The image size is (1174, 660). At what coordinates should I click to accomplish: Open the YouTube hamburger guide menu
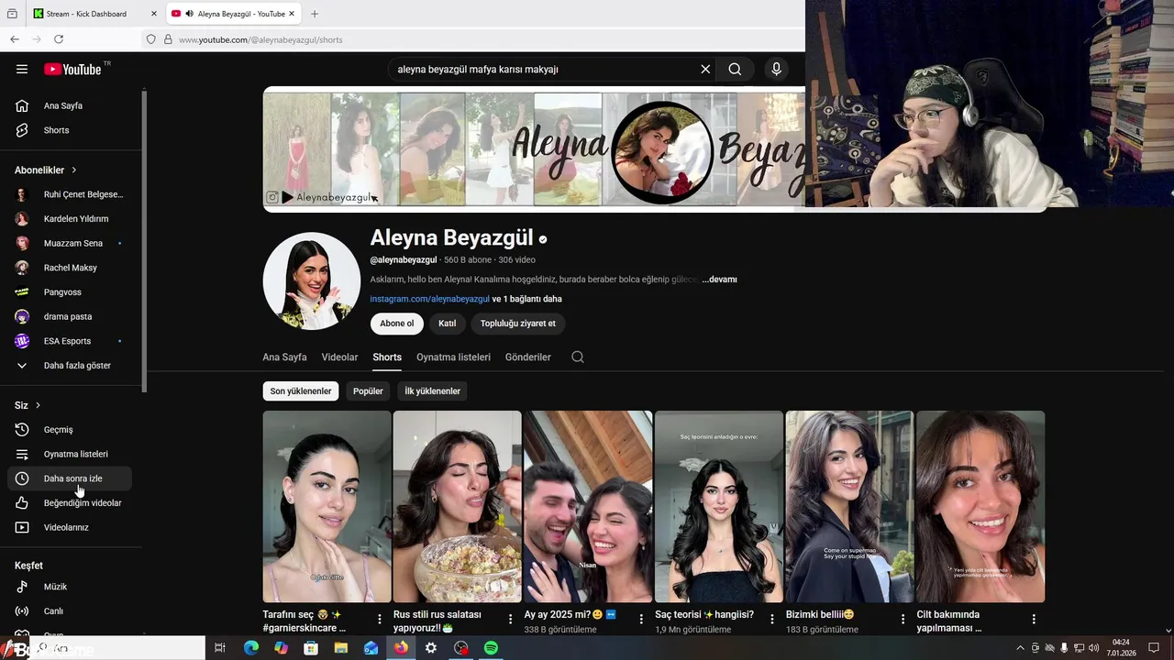point(22,69)
